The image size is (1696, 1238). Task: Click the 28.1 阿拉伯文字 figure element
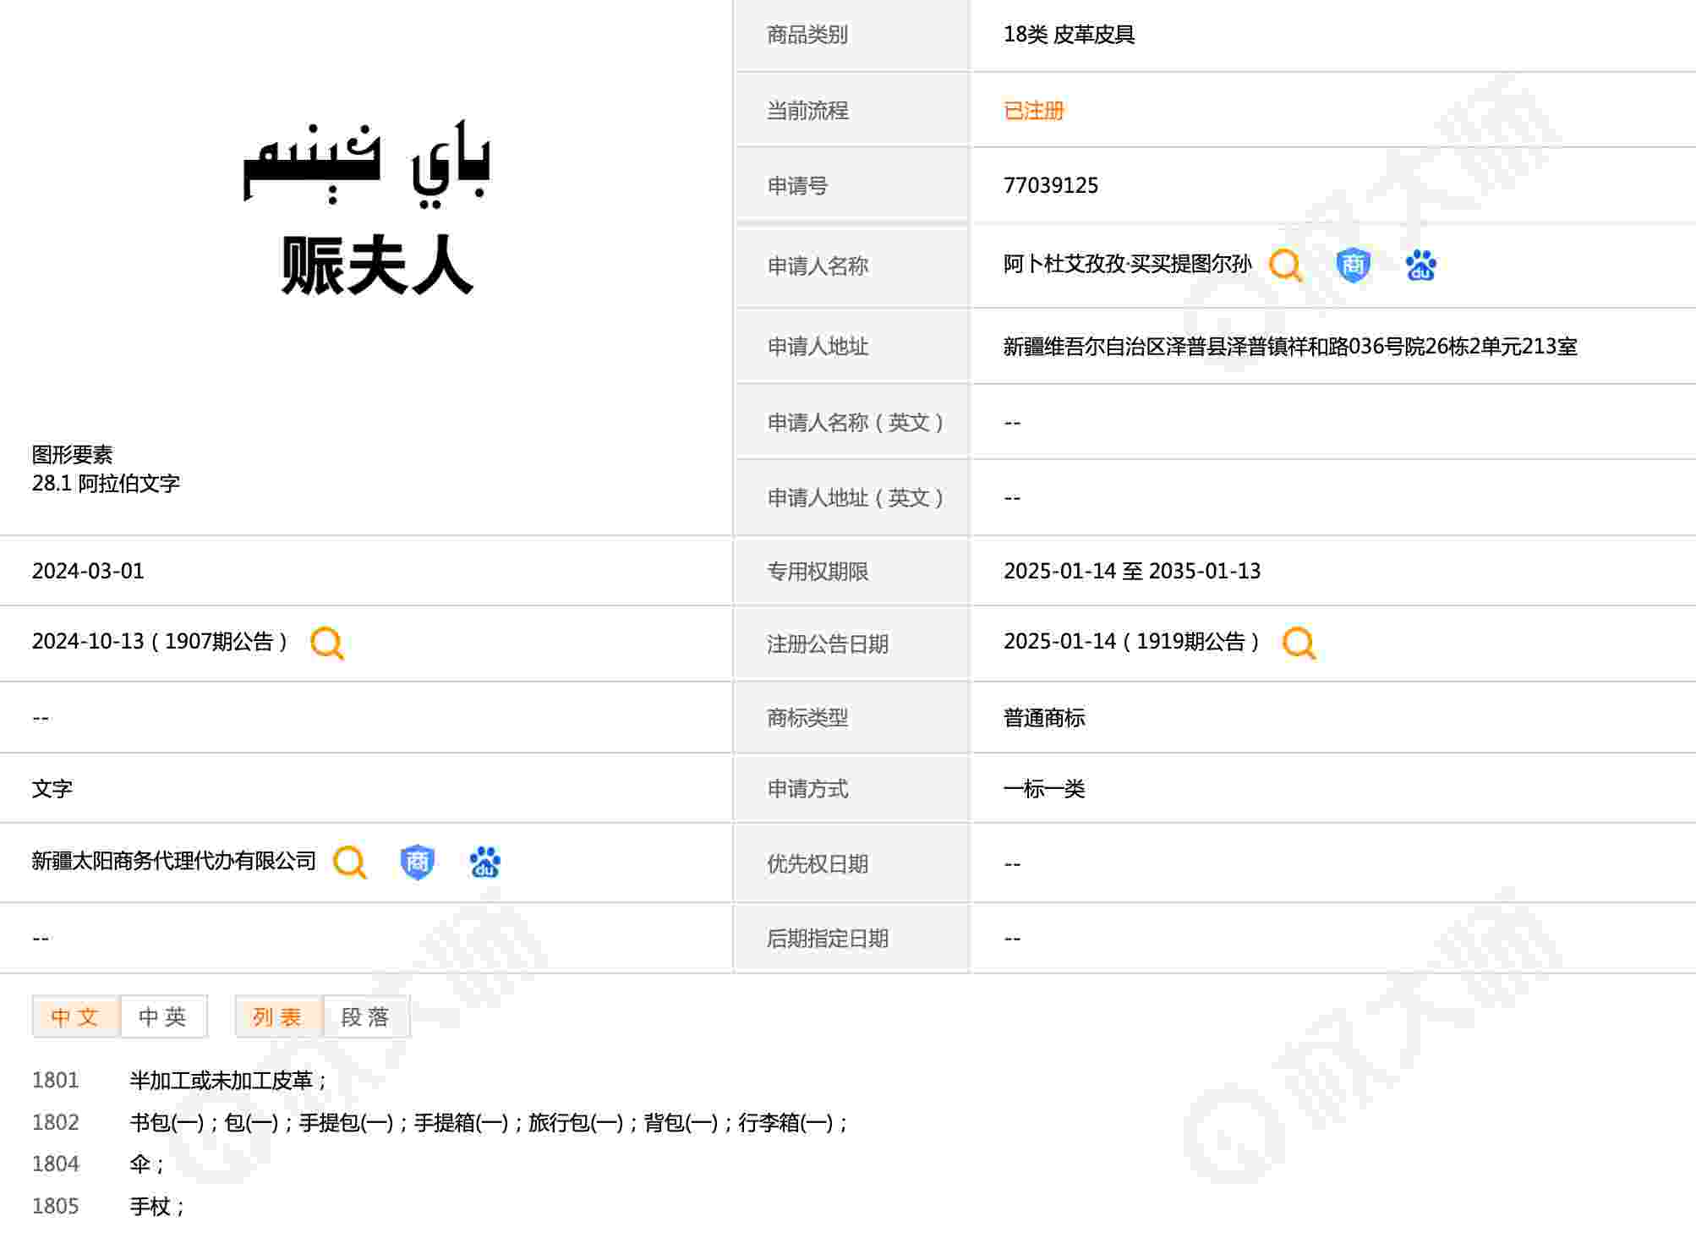(106, 484)
